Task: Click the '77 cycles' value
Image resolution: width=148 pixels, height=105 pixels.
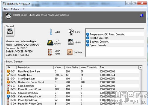Action: coord(57,42)
